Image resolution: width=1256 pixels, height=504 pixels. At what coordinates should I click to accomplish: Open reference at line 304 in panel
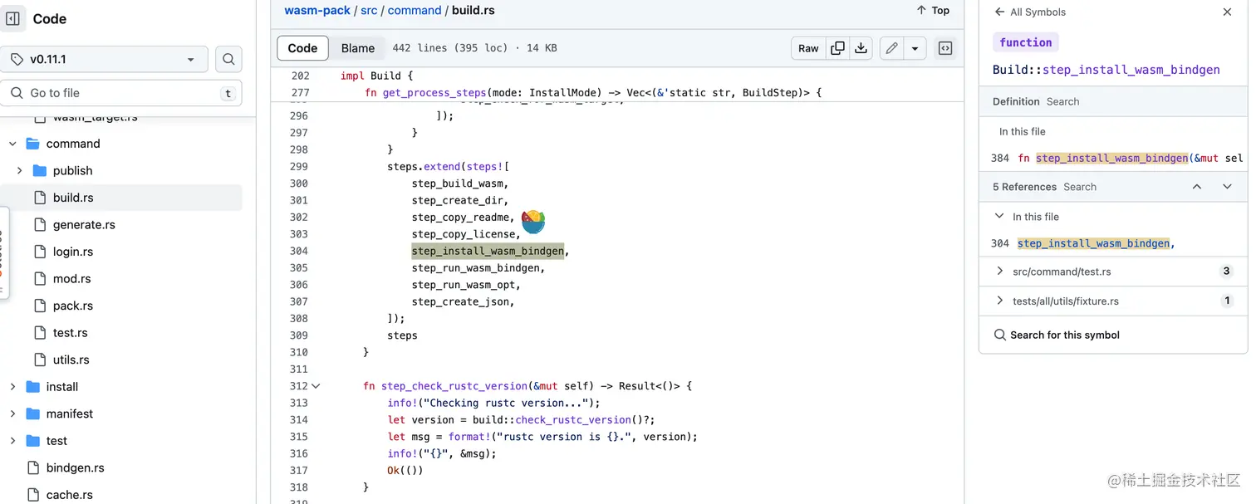pyautogui.click(x=1113, y=243)
